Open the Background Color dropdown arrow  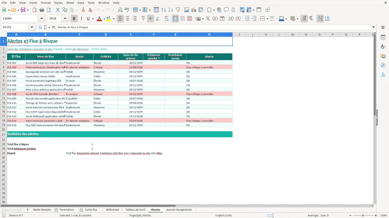(113, 19)
